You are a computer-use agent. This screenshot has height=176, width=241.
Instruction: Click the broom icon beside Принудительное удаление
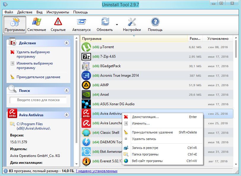pyautogui.click(x=12, y=77)
